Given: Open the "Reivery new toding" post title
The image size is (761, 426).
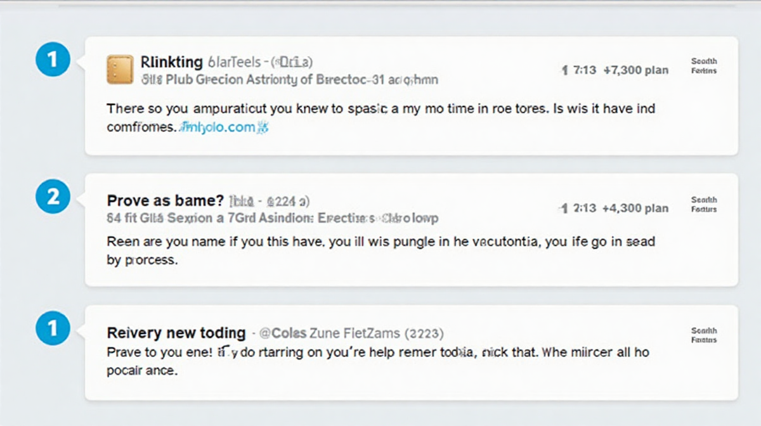Looking at the screenshot, I should 176,333.
